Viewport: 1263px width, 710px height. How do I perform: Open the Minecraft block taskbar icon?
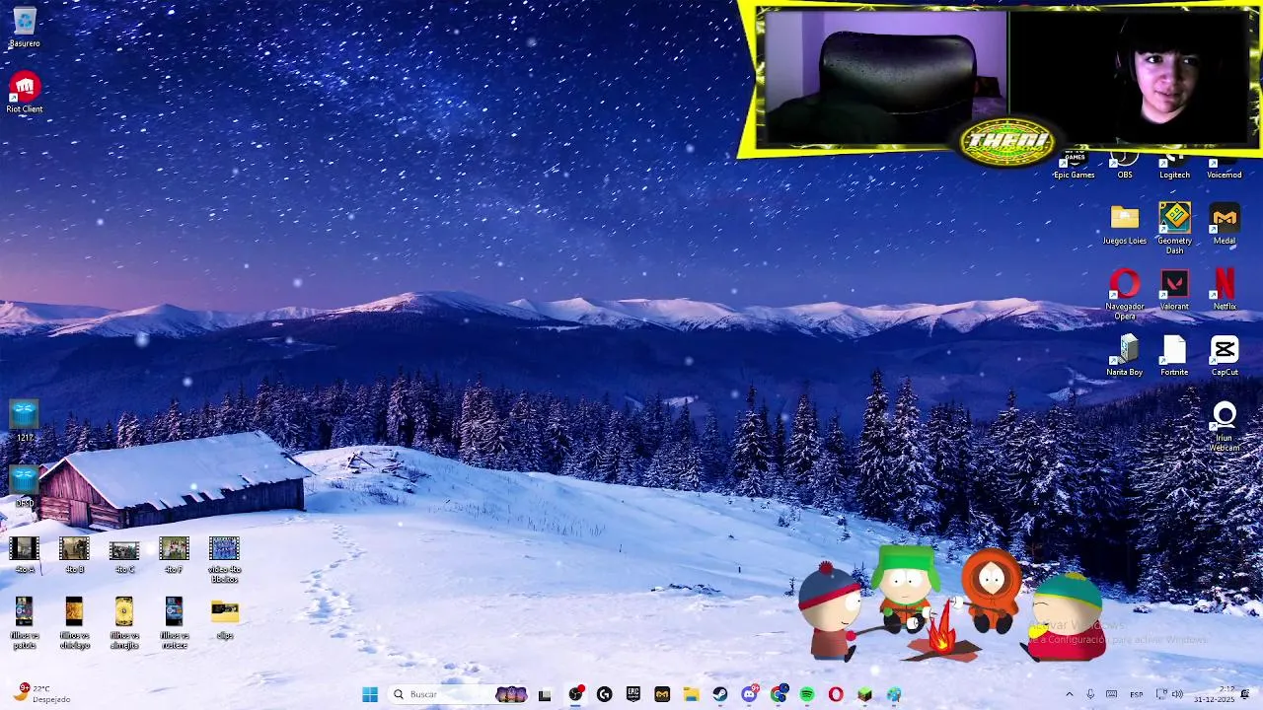865,694
